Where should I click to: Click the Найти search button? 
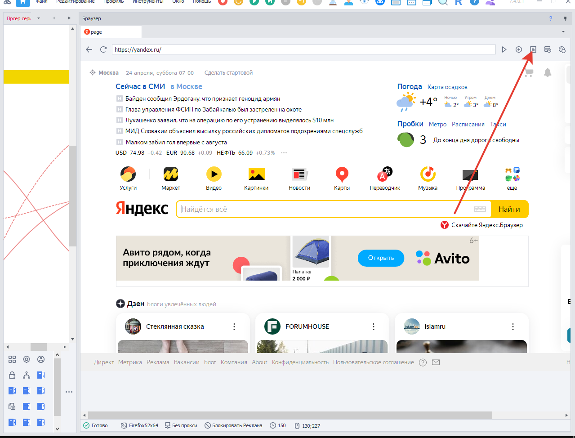509,209
